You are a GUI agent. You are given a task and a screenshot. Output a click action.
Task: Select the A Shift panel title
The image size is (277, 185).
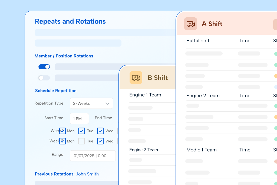click(212, 24)
